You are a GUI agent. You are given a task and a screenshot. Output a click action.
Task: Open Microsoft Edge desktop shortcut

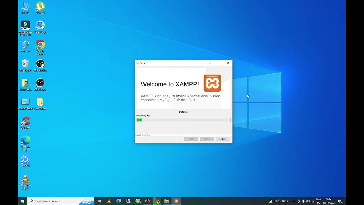[25, 143]
